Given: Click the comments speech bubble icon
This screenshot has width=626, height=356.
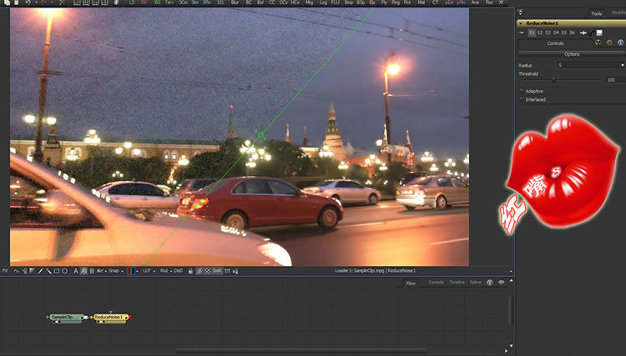Looking at the screenshot, I should pos(501,283).
